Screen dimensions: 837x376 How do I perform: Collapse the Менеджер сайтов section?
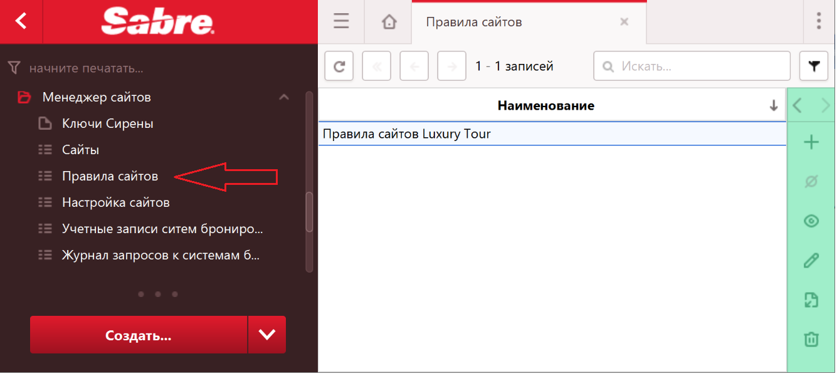[284, 97]
